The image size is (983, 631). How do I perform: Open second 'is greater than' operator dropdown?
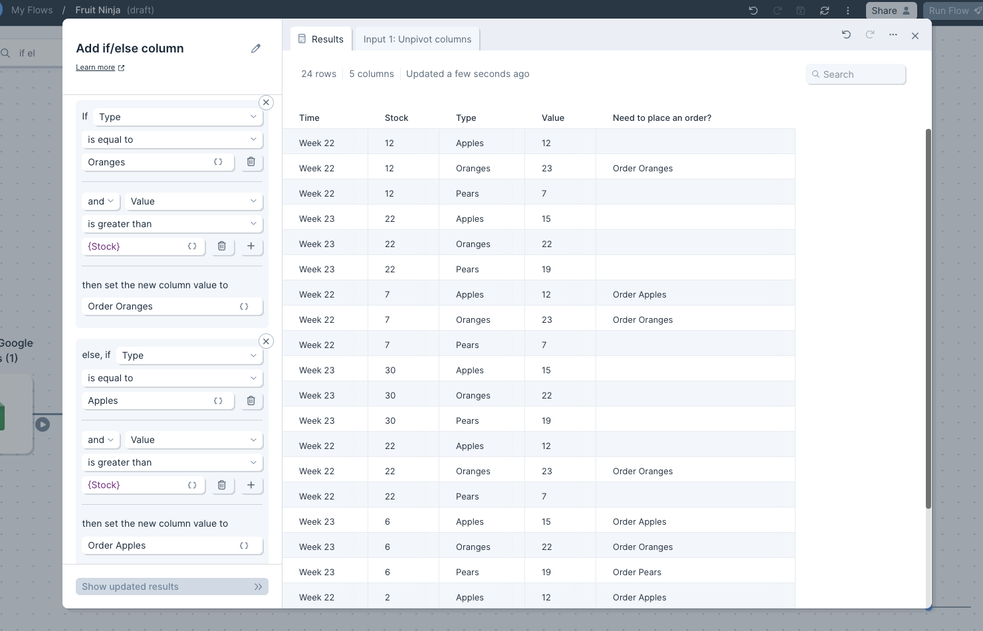pyautogui.click(x=172, y=462)
